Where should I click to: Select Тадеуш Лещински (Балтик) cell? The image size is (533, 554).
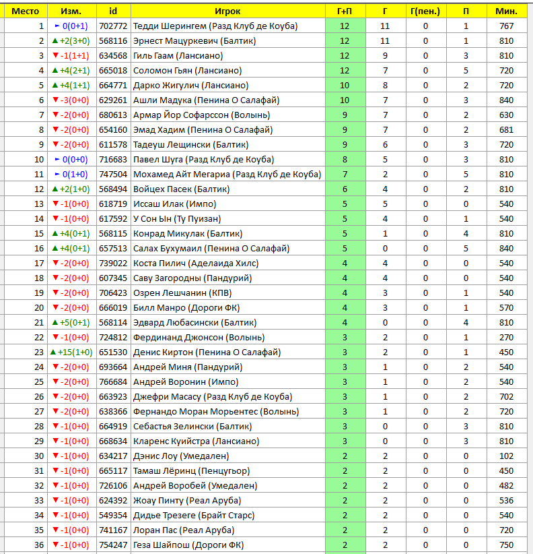click(228, 144)
